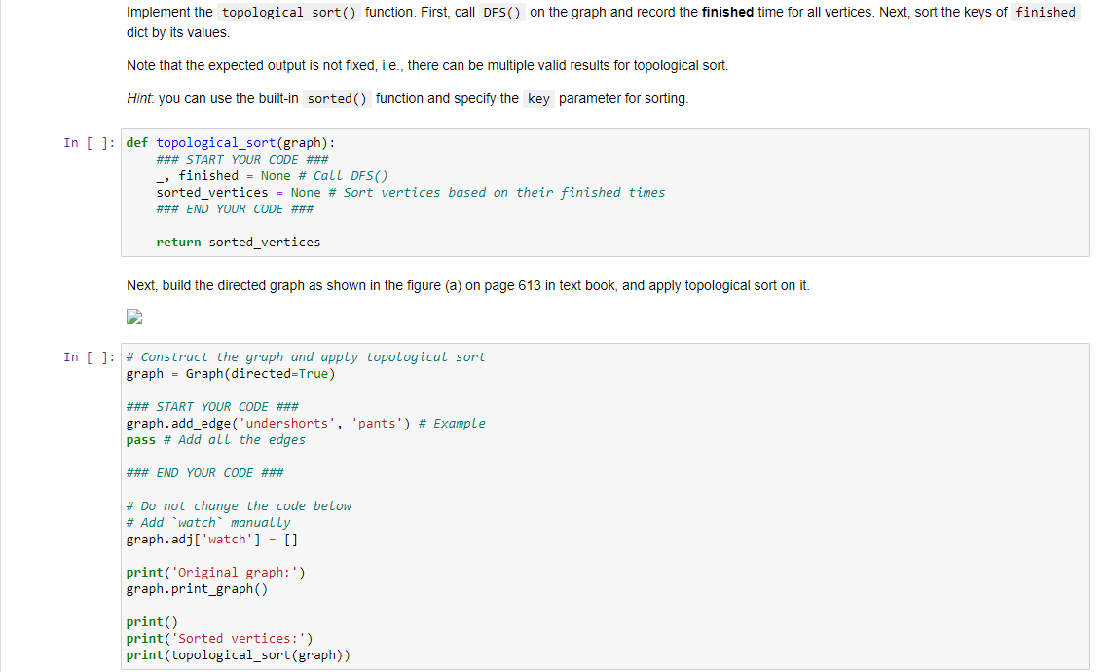
Task: Click the pass statement in the second cell
Action: pos(139,439)
